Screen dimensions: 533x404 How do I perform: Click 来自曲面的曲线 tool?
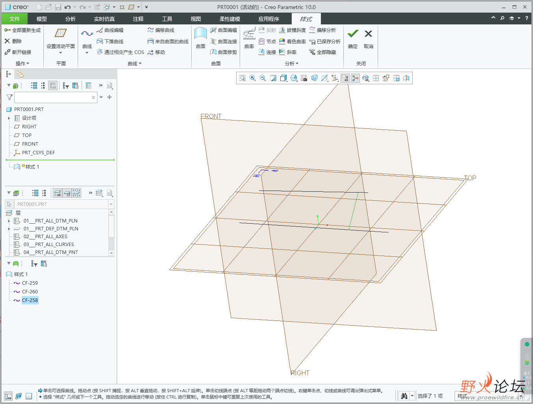168,41
